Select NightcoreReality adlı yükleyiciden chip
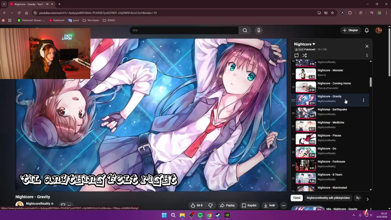Image resolution: width=391 pixels, height=220 pixels. click(328, 198)
